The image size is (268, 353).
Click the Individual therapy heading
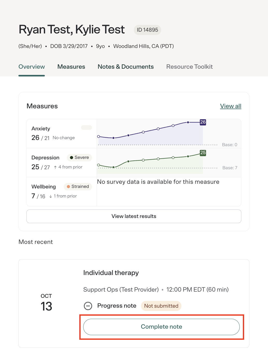click(111, 273)
